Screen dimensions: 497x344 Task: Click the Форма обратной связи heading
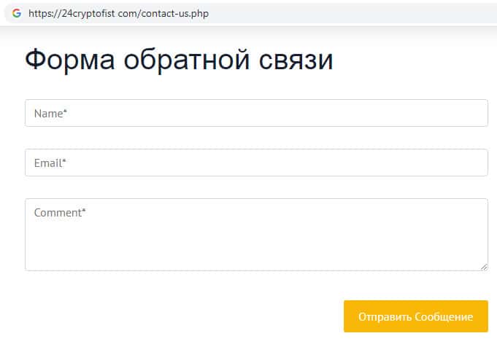pyautogui.click(x=179, y=60)
